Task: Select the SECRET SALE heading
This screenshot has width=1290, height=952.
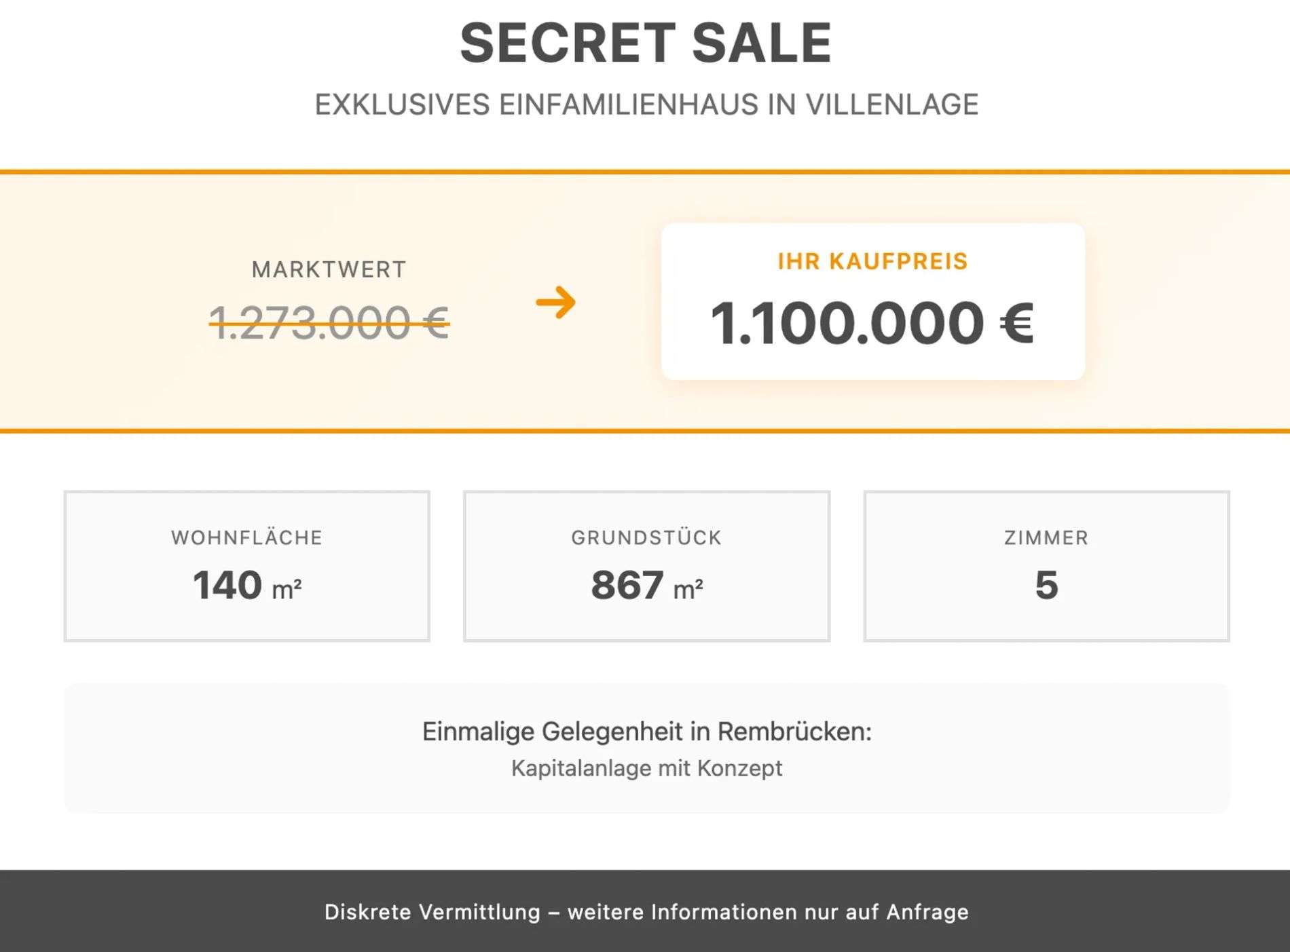Action: click(x=646, y=43)
